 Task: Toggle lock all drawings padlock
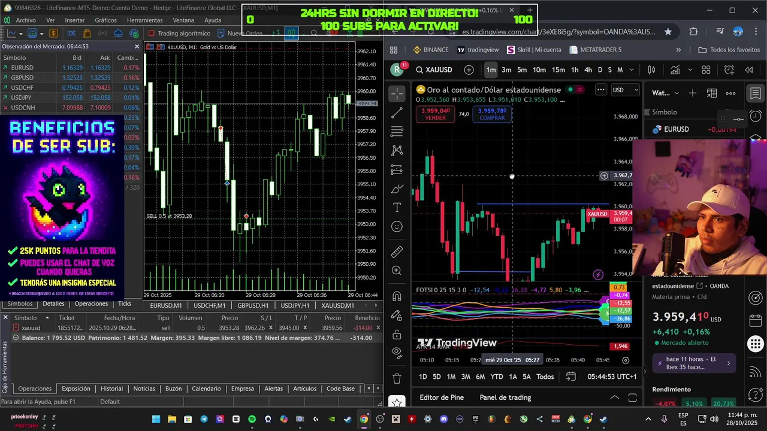(x=397, y=334)
